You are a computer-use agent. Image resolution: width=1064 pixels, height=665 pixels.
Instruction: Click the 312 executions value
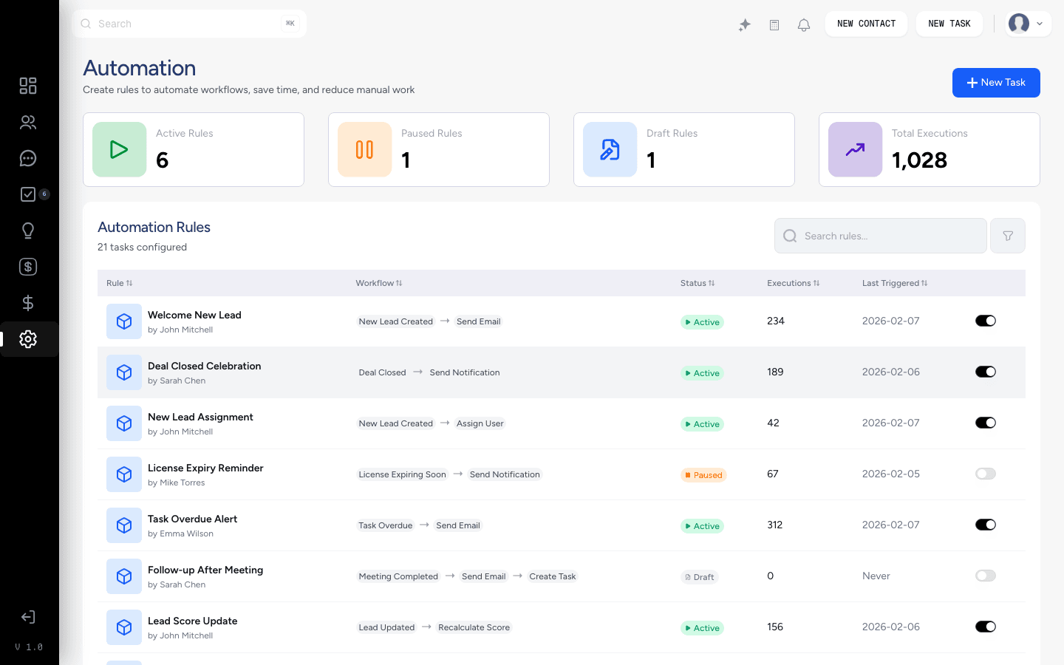774,525
